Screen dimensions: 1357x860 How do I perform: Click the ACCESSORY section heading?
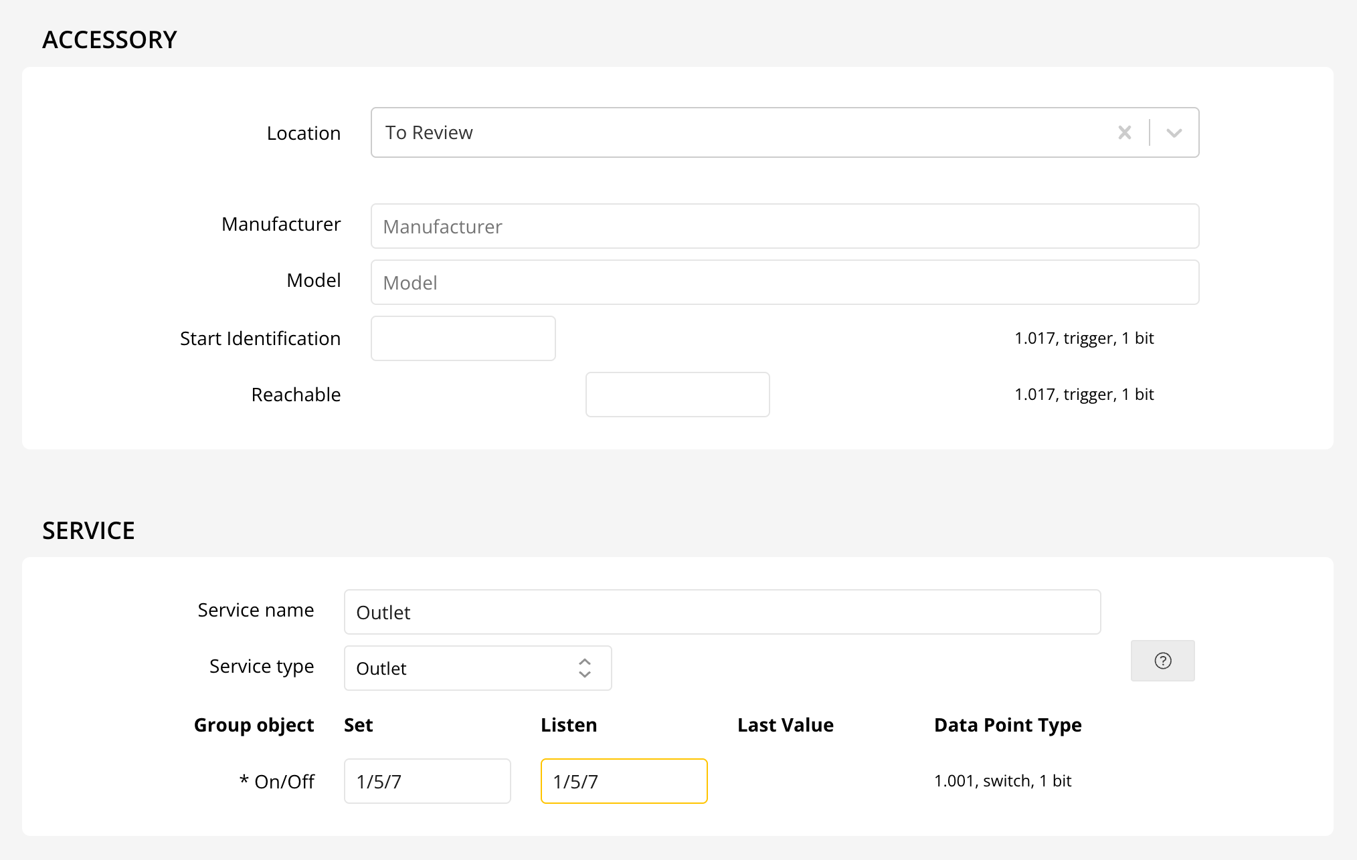[x=110, y=40]
